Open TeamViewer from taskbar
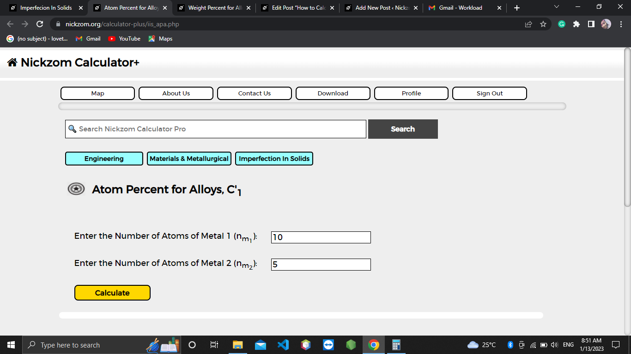Viewport: 631px width, 354px height. point(328,345)
